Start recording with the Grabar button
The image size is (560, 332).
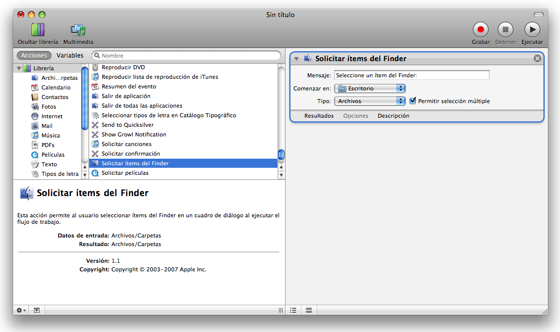pos(481,30)
